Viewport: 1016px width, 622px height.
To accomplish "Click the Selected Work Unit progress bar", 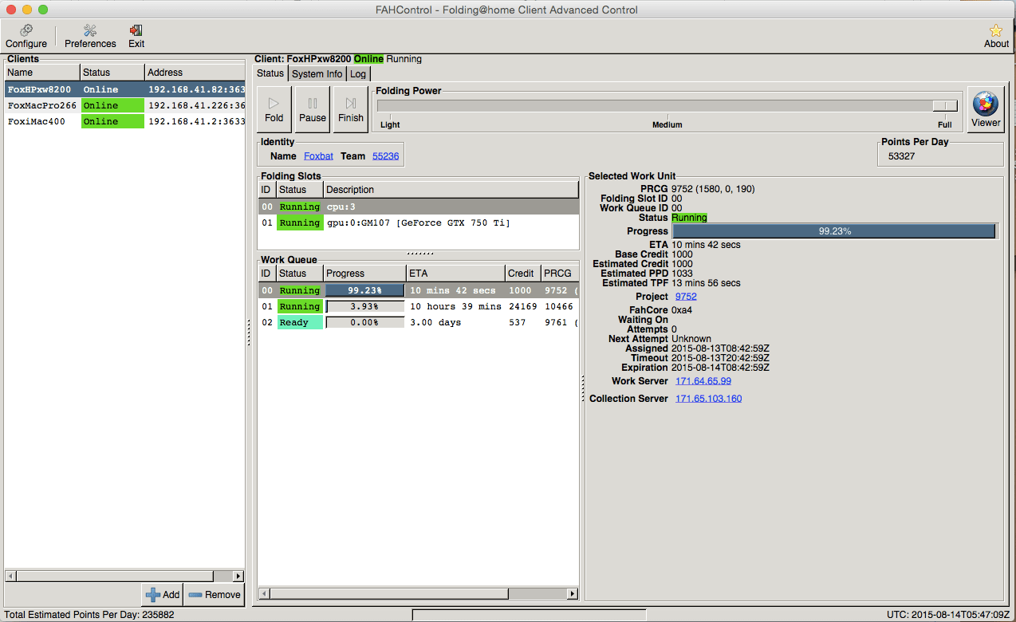I will click(x=834, y=231).
